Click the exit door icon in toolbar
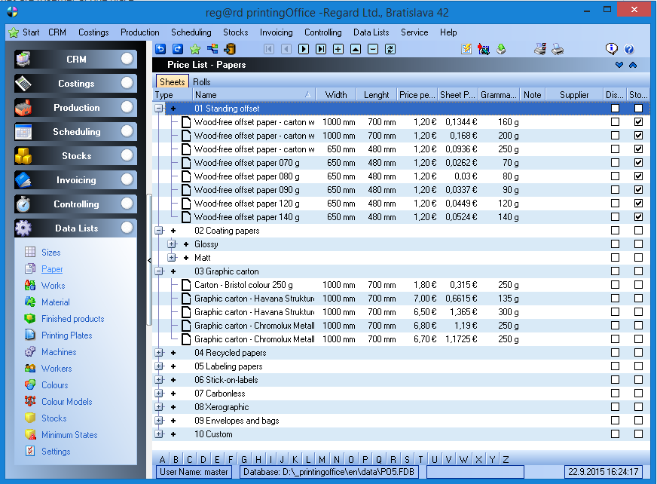The width and height of the screenshot is (657, 484). tap(230, 50)
